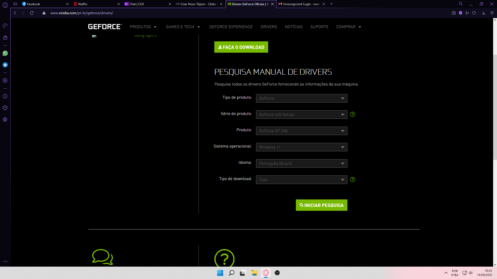Screen dimensions: 497x279
Task: Open GX Control speedometer in sidebar
Action: pos(5,26)
